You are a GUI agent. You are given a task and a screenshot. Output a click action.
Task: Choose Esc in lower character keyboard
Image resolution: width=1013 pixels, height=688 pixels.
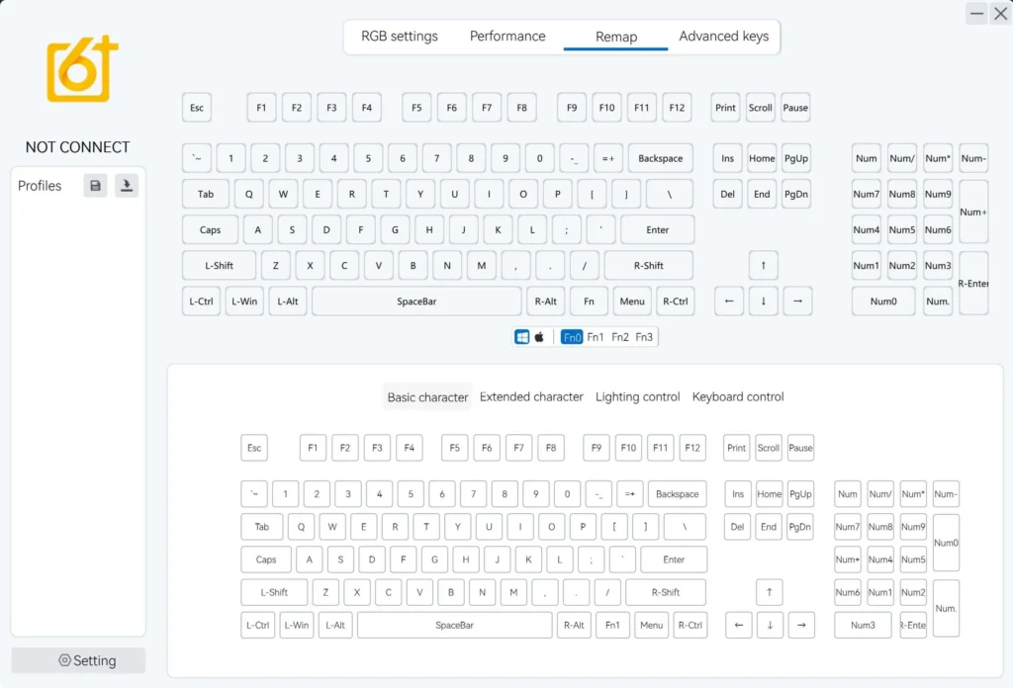tap(254, 448)
